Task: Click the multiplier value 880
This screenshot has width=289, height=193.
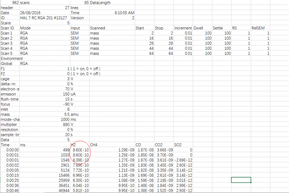Action: point(45,125)
